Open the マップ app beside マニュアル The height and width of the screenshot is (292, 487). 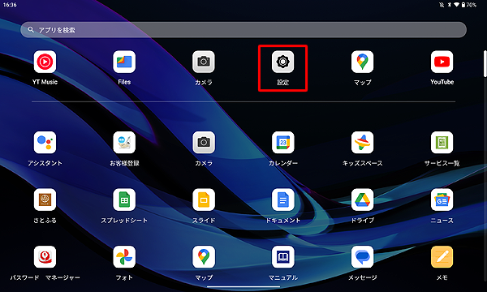[x=204, y=257]
